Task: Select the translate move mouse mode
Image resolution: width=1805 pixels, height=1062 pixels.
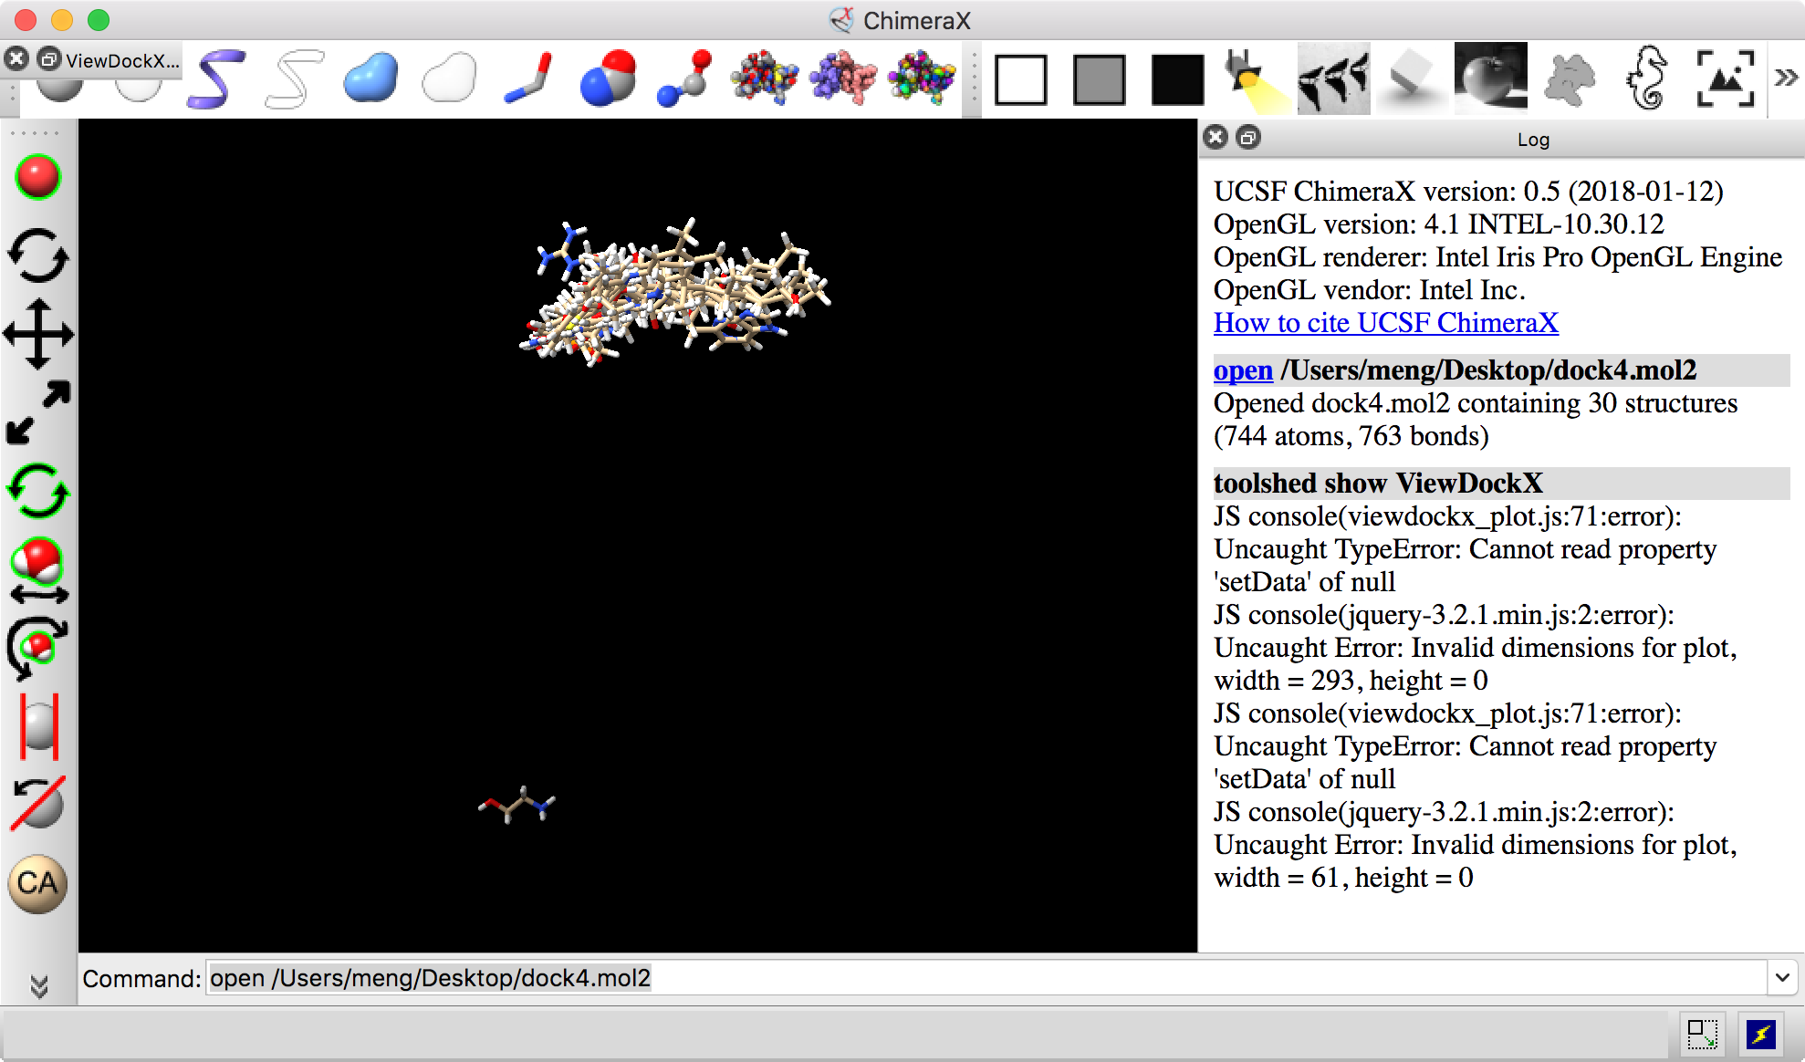Action: [x=38, y=334]
